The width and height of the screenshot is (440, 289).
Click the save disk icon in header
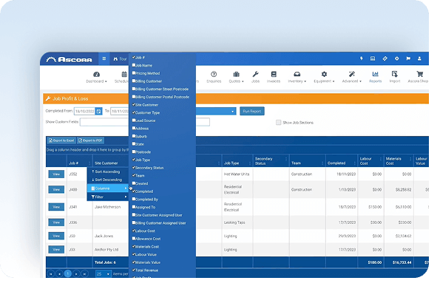pyautogui.click(x=373, y=58)
